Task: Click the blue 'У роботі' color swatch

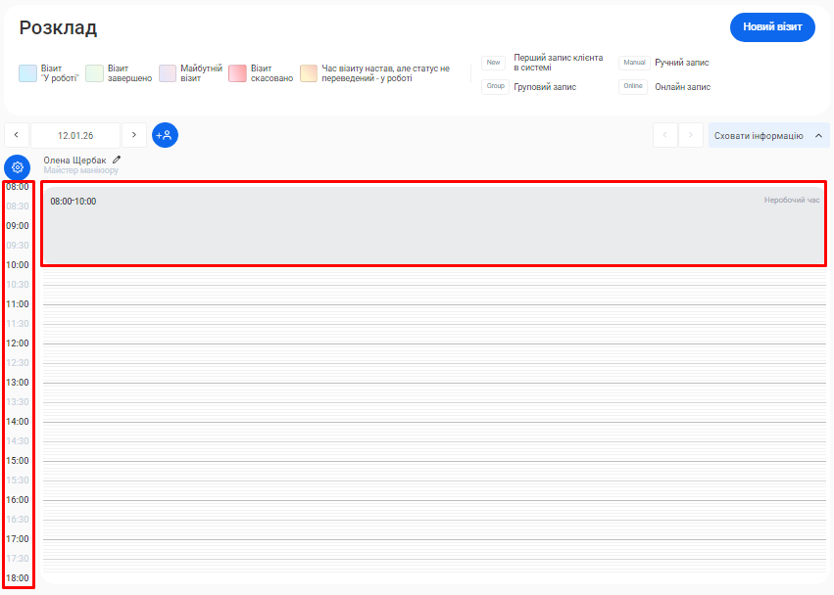Action: tap(27, 73)
